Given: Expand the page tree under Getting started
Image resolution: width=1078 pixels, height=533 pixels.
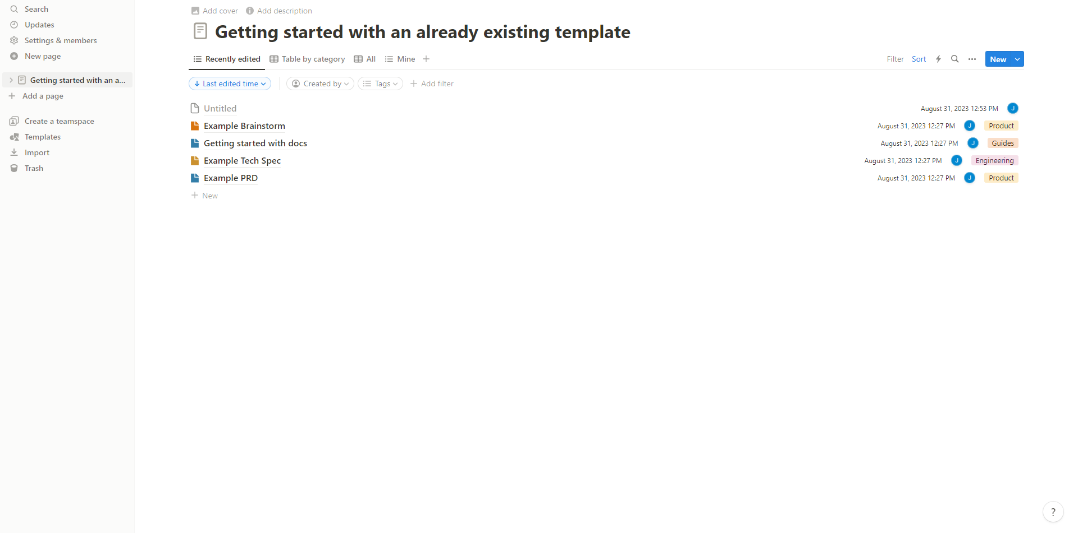Looking at the screenshot, I should point(10,80).
